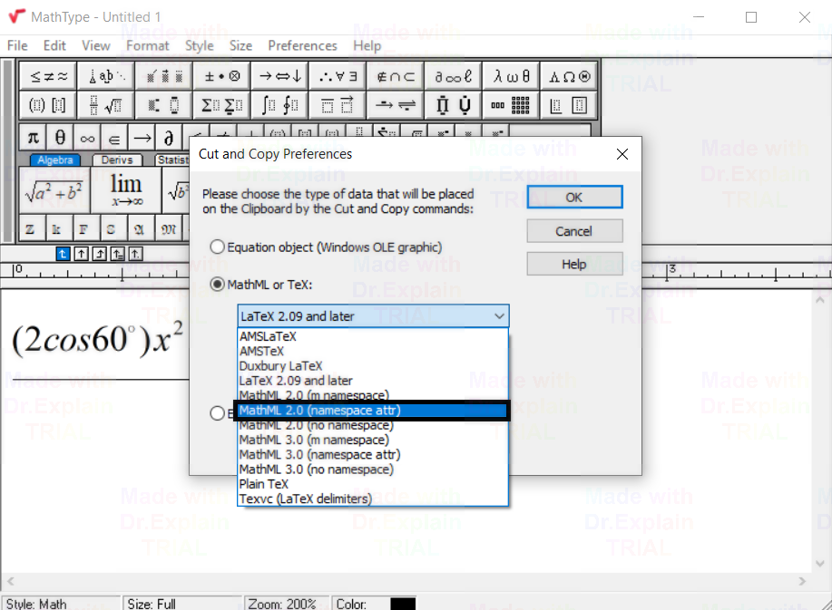Open the labeled arrow templates palette
This screenshot has height=610, width=832.
pos(396,105)
